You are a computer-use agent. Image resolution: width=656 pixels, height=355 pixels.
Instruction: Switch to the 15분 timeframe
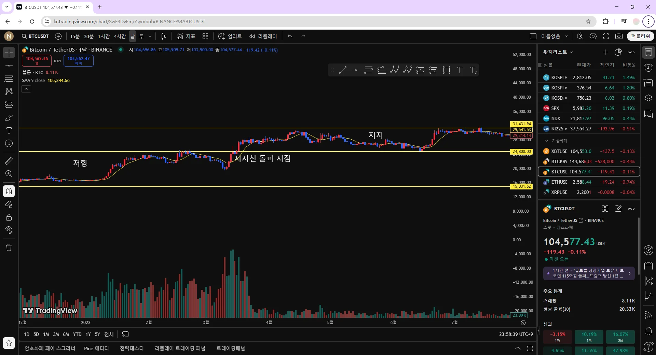(75, 36)
